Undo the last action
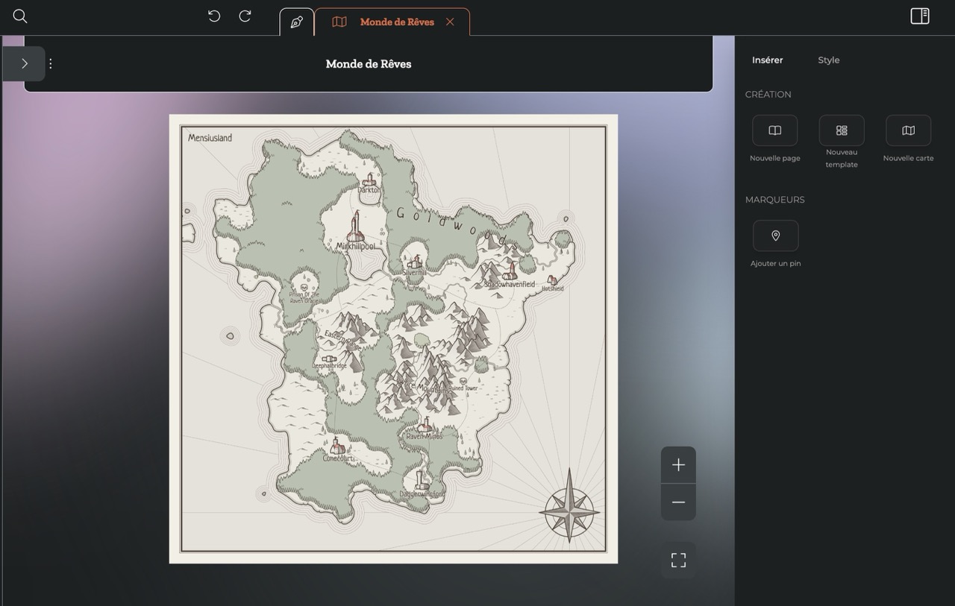 tap(214, 16)
